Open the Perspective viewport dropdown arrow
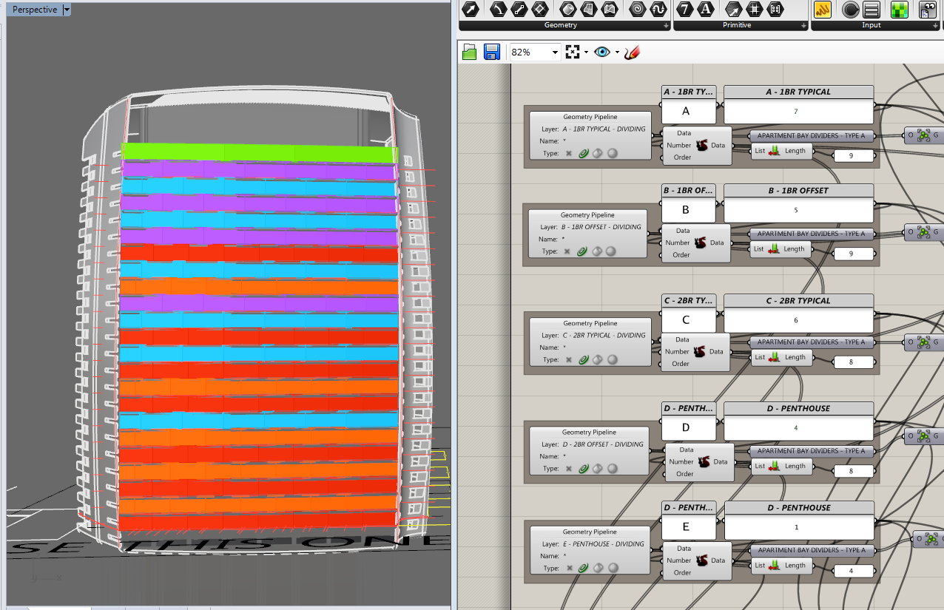944x610 pixels. (x=67, y=10)
